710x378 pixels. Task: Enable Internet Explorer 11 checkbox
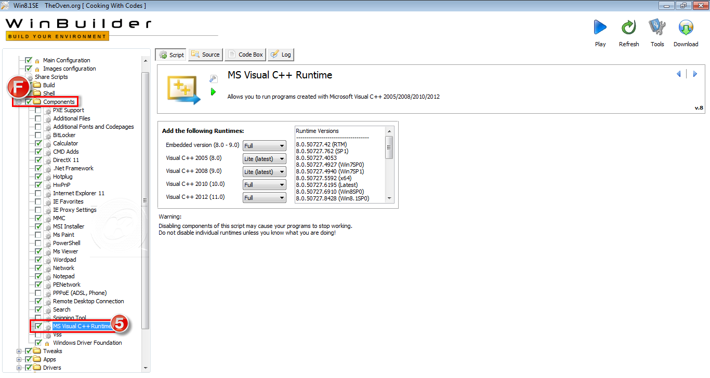click(x=38, y=193)
